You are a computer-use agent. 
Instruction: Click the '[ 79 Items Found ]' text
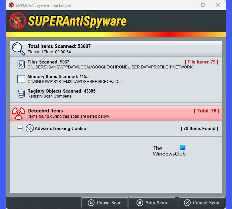200,128
